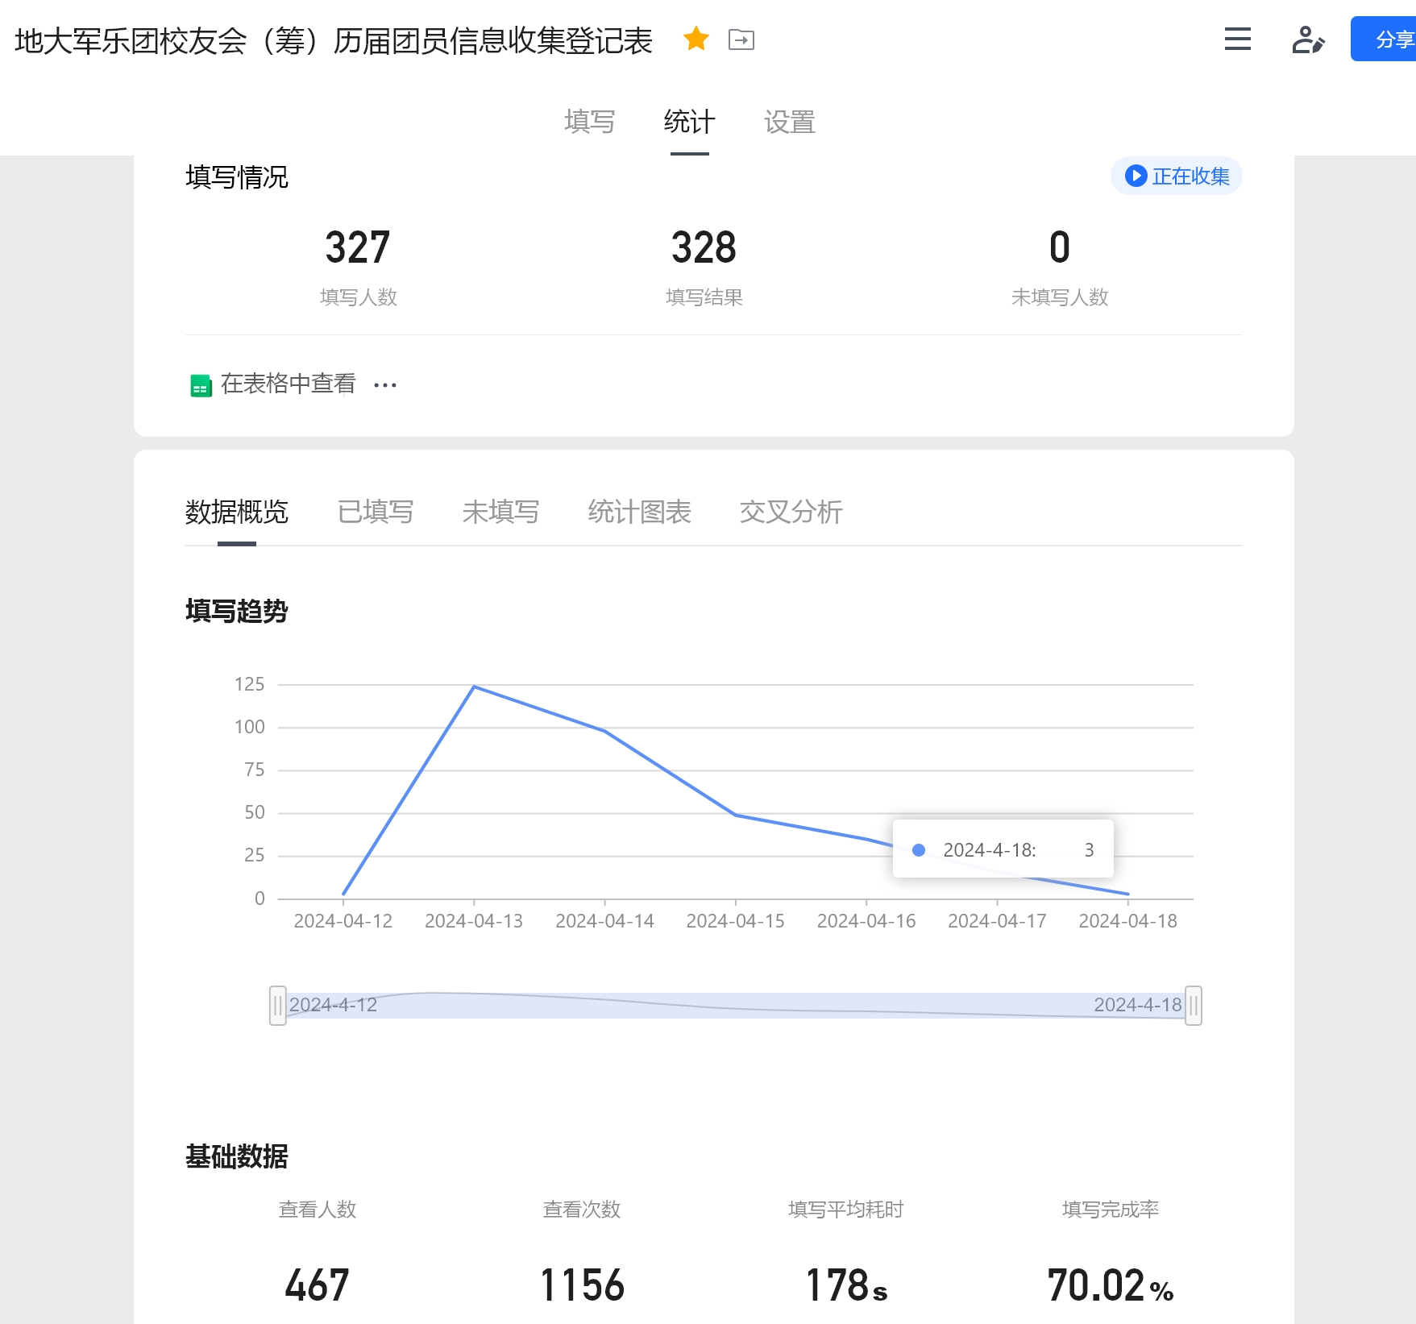Click the move-to-folder icon beside title
This screenshot has height=1324, width=1416.
(x=741, y=39)
